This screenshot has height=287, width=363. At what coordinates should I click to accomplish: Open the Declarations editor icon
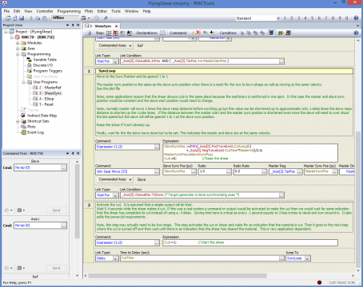pos(162,33)
